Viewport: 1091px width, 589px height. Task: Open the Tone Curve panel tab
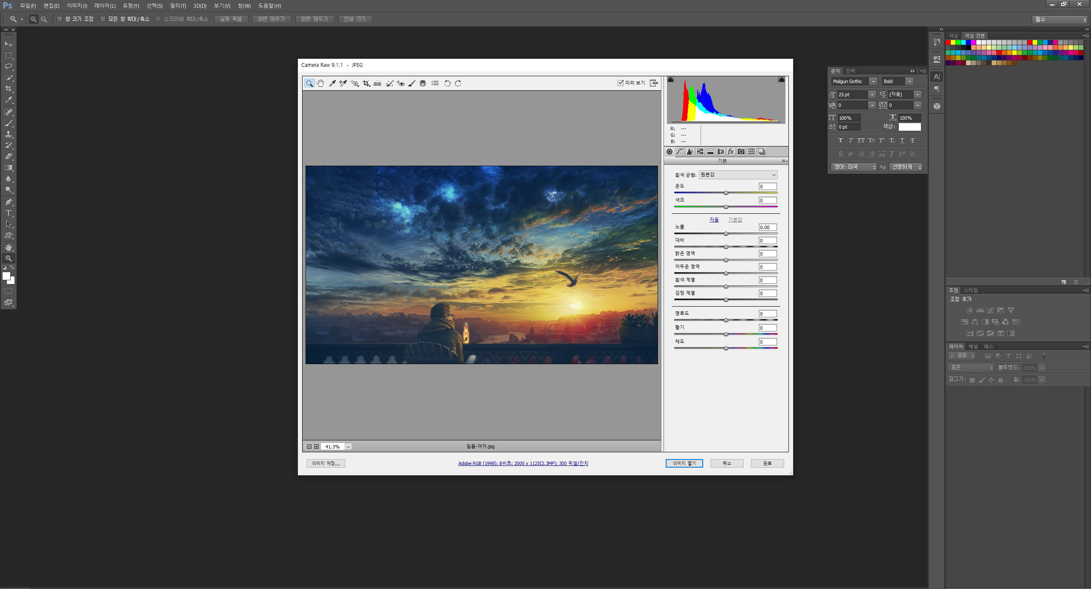680,152
